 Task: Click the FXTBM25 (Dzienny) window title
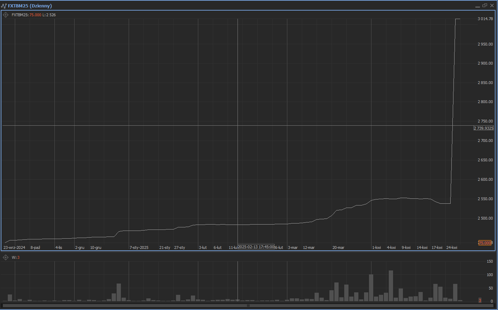point(30,6)
